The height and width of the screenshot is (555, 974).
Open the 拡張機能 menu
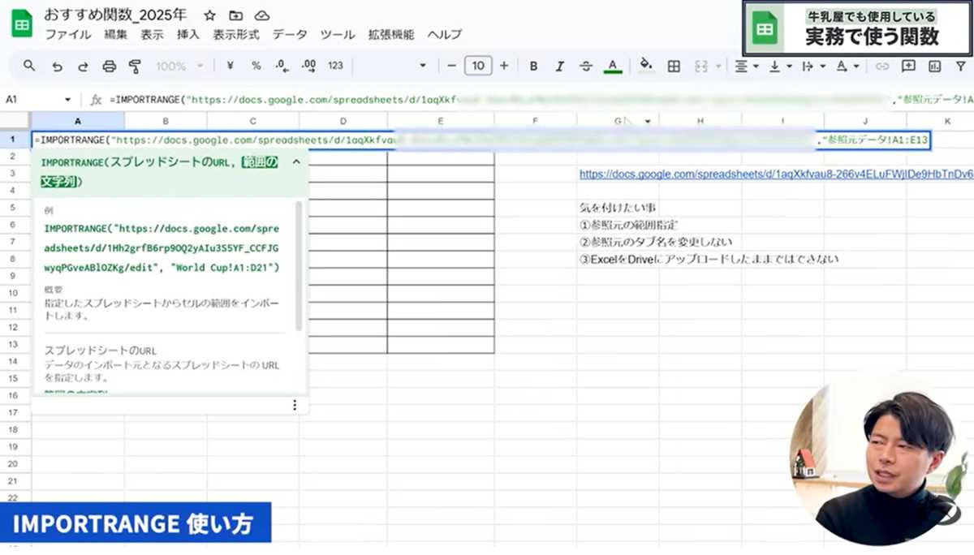click(391, 34)
